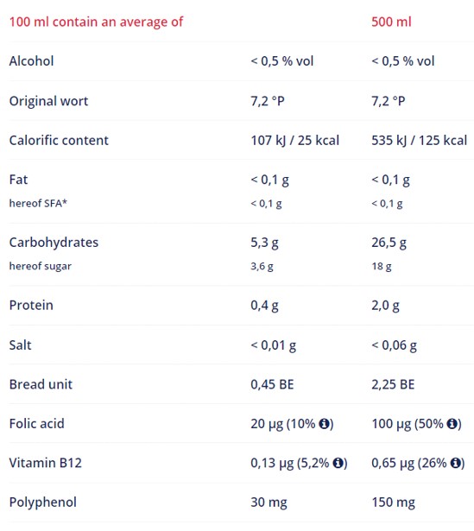The image size is (474, 531).
Task: Click info icon beside Folic acid 50%
Action: point(452,423)
